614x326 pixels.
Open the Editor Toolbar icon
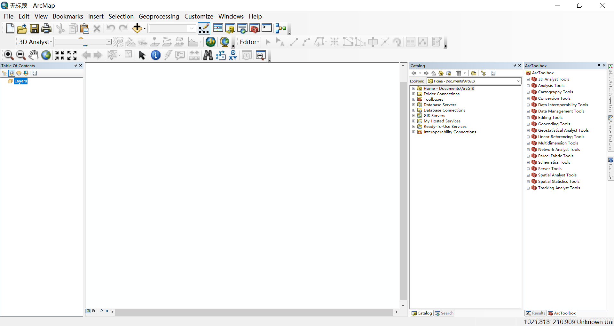pyautogui.click(x=204, y=28)
